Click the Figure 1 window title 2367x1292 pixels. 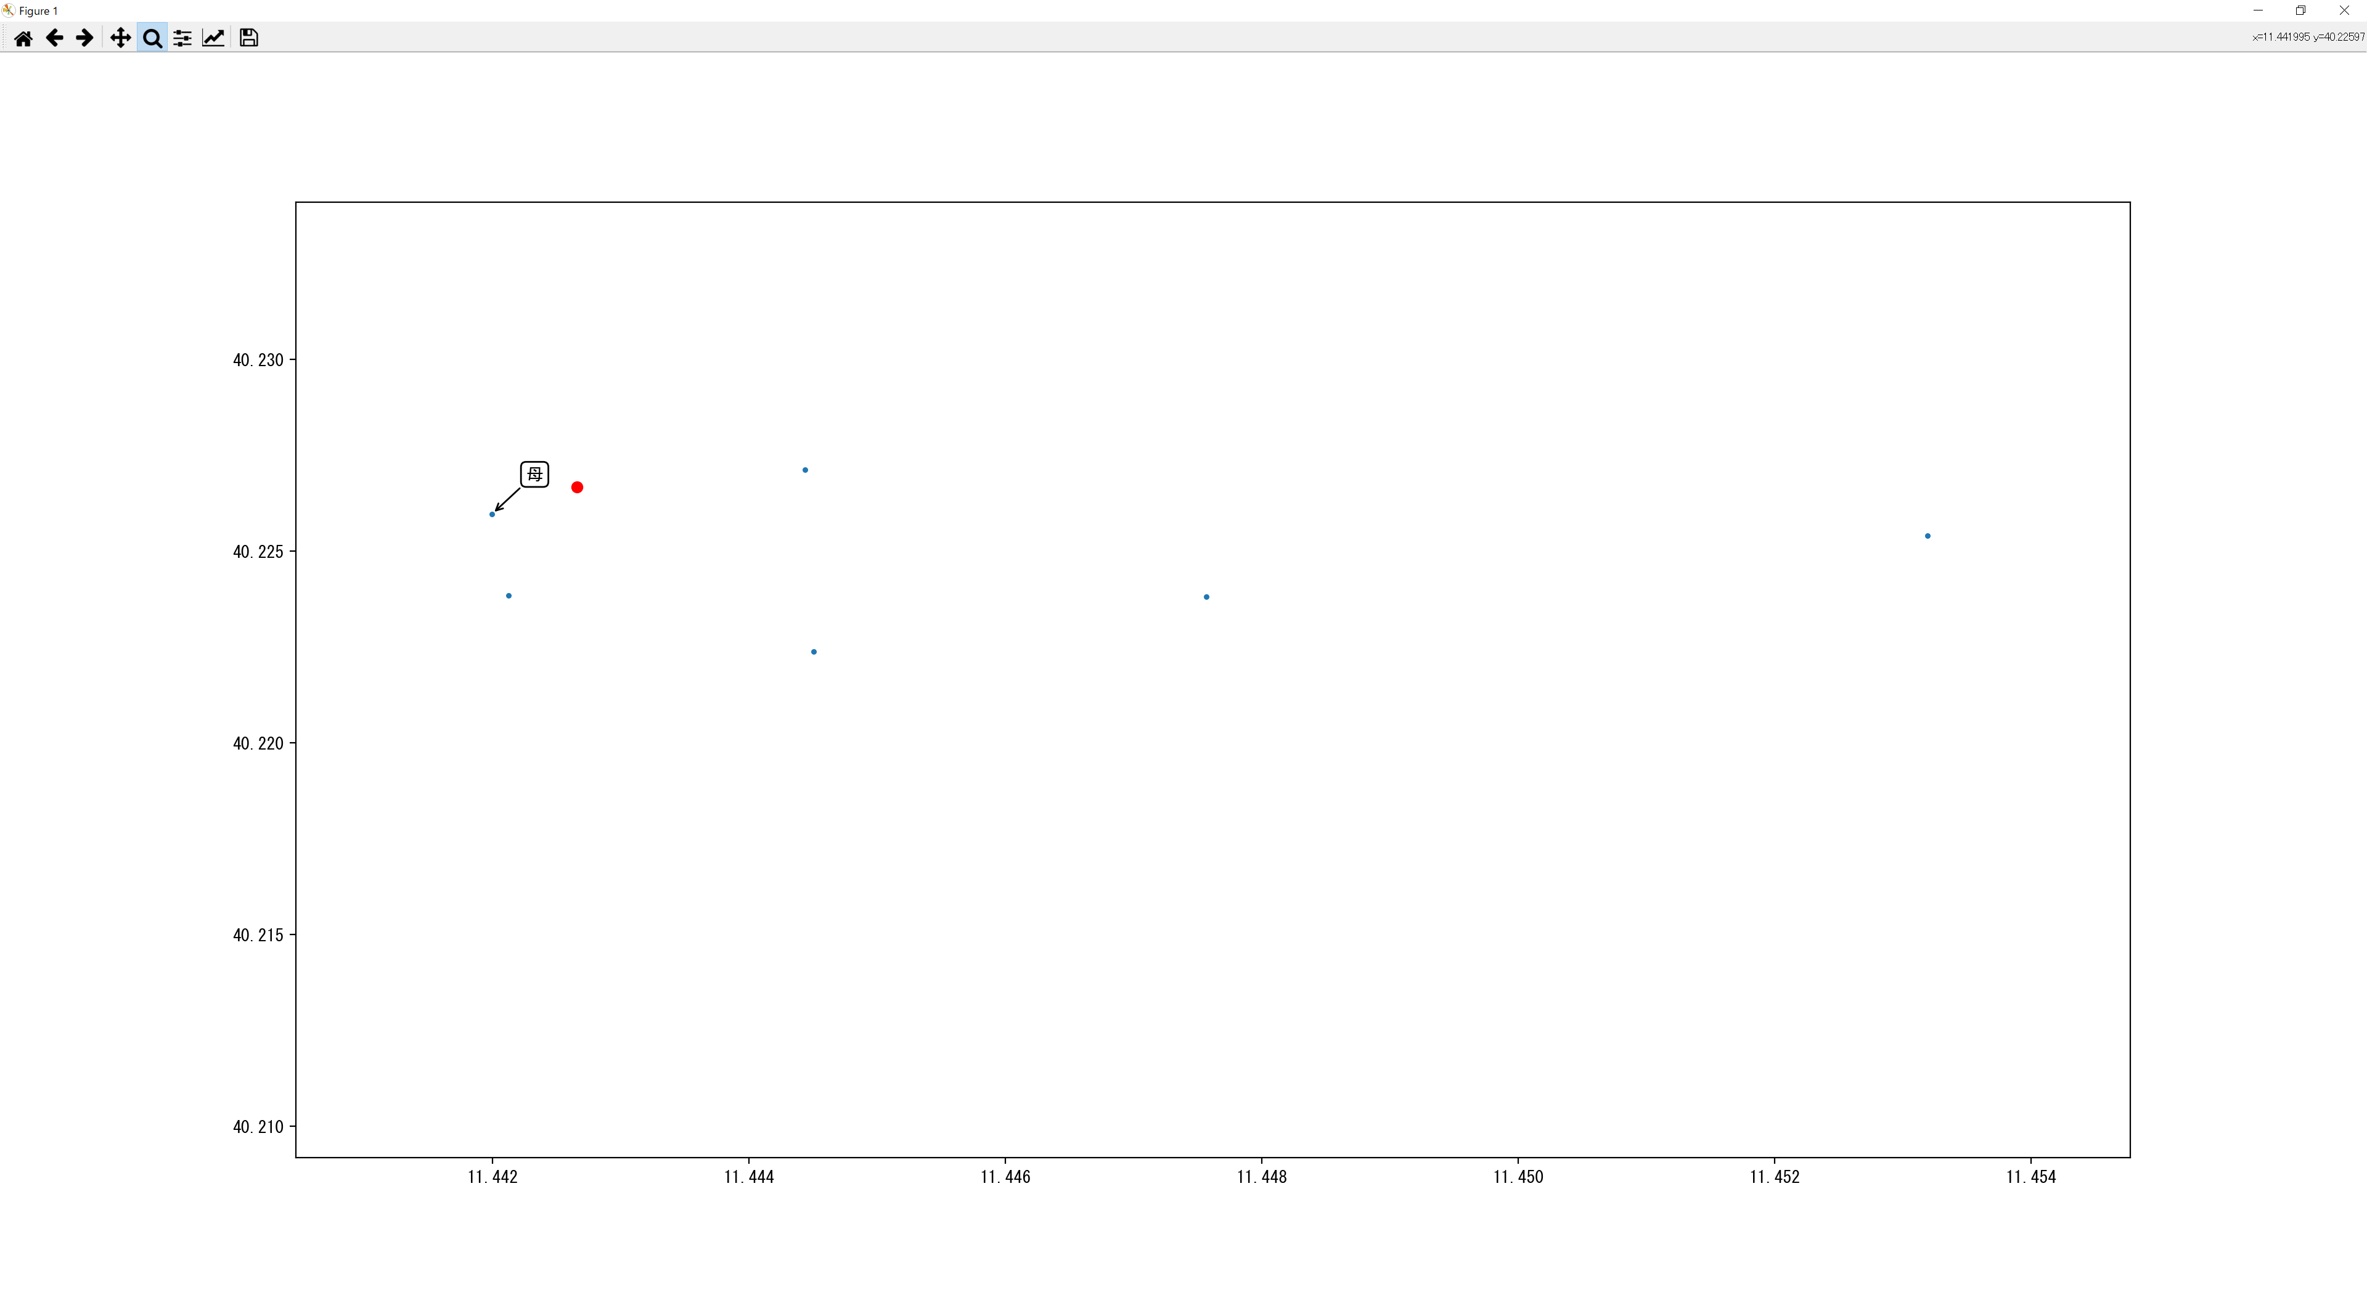click(x=38, y=11)
